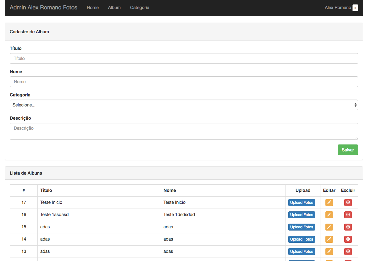Click the # column header
Screen dimensions: 377x261
click(24, 190)
